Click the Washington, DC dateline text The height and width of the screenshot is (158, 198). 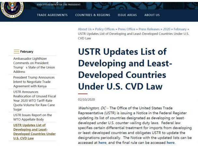click(x=92, y=108)
